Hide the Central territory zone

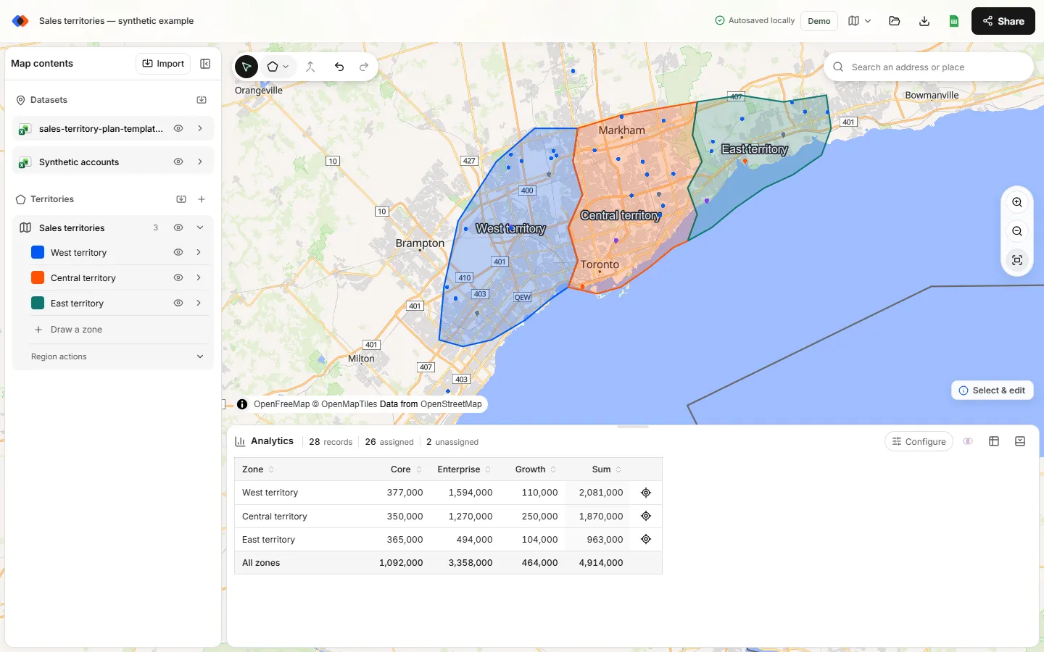(178, 277)
